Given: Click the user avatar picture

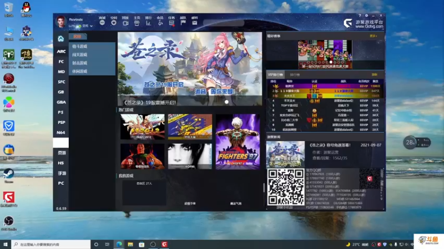Looking at the screenshot, I should [60, 22].
